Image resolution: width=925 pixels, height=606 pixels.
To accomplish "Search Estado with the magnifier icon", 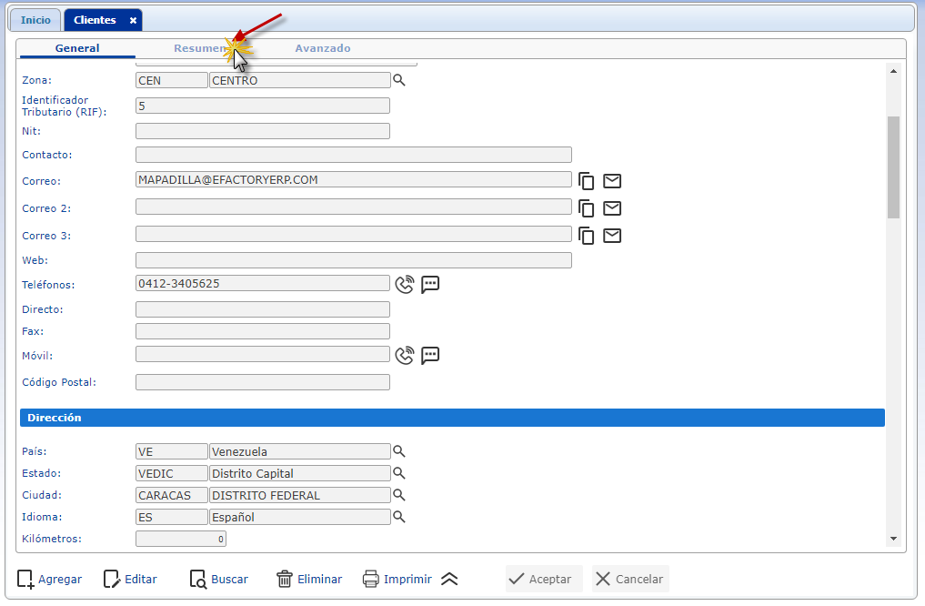I will (399, 473).
